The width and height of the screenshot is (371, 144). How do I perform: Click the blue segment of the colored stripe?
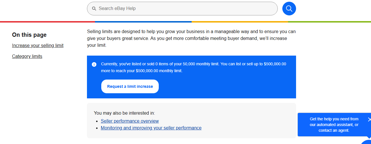tap(143, 22)
